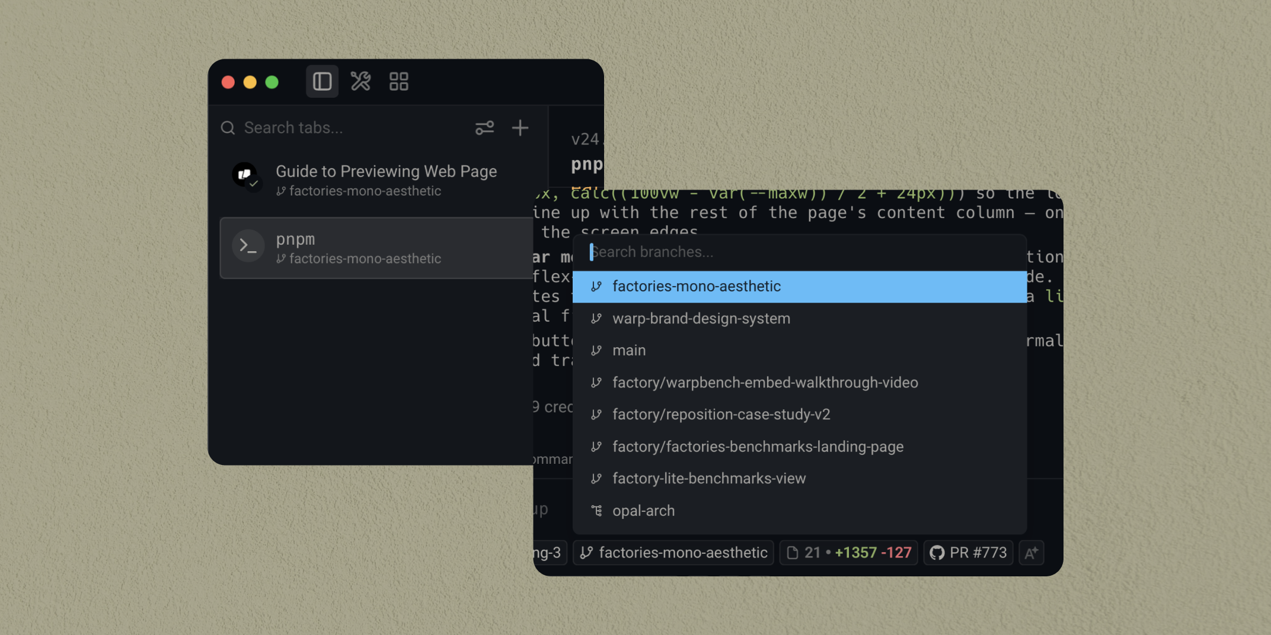The height and width of the screenshot is (635, 1271).
Task: Select the pnpm terminal tab
Action: [x=376, y=248]
